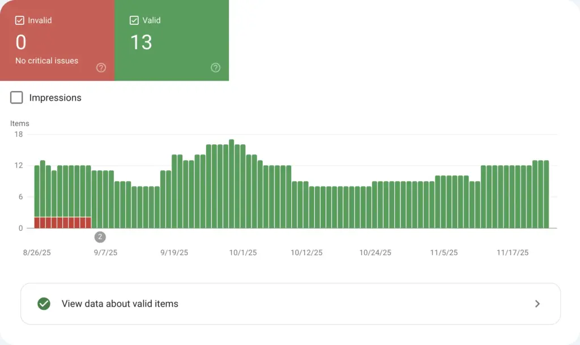Click the tallest green bar near 10/1/25
This screenshot has height=345, width=580.
[232, 184]
